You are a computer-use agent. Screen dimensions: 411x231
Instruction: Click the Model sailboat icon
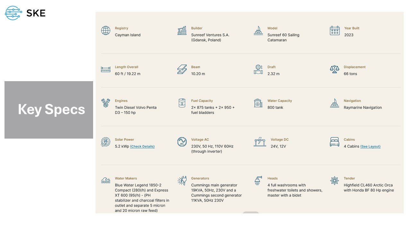[x=258, y=30]
